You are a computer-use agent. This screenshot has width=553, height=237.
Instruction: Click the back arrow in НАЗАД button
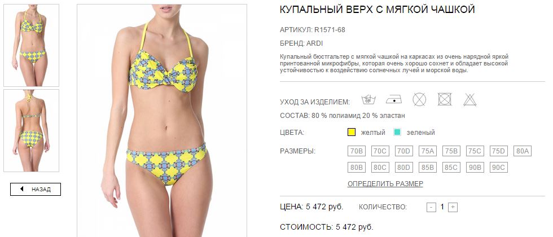pos(22,189)
